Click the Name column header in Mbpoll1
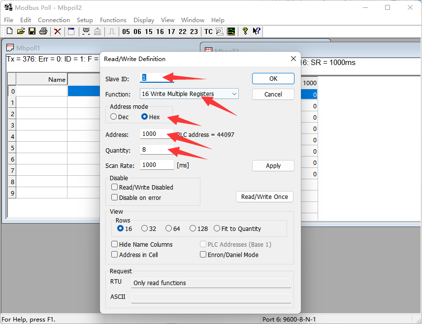 pos(42,79)
